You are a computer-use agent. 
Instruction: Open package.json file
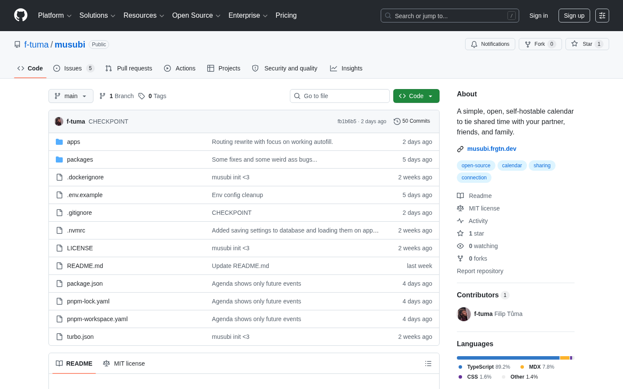[85, 284]
